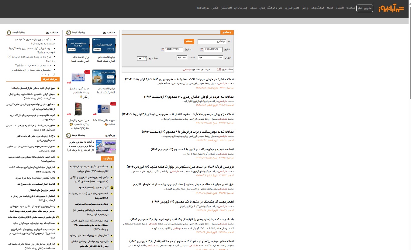This screenshot has width=411, height=250.
Task: Open result انفجار مهیب گاز پیک‌نیک
Action: coord(193,202)
